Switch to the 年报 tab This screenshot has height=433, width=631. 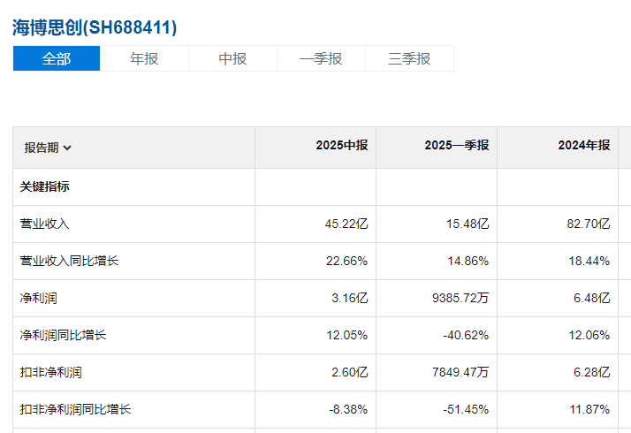pos(144,59)
